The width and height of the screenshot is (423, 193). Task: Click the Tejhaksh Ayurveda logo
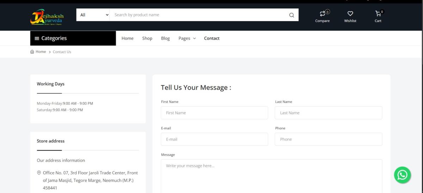click(47, 17)
